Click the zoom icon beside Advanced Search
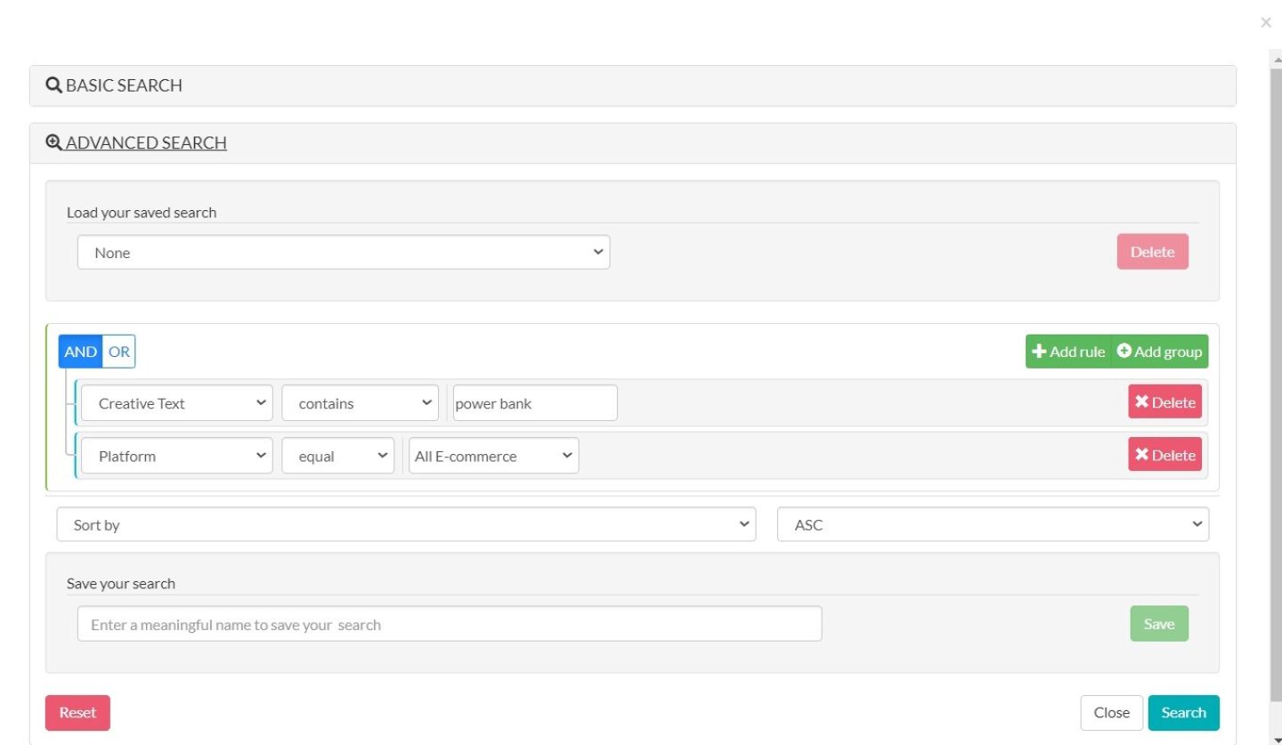1282x745 pixels. [x=53, y=142]
